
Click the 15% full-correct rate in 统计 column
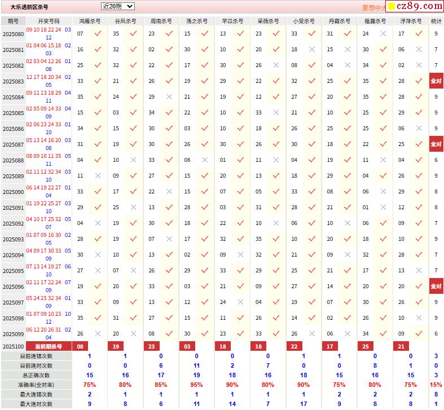[x=436, y=385]
